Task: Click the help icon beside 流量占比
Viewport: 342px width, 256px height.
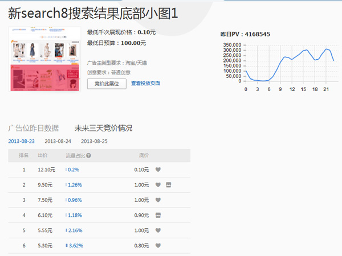Action: pos(89,155)
